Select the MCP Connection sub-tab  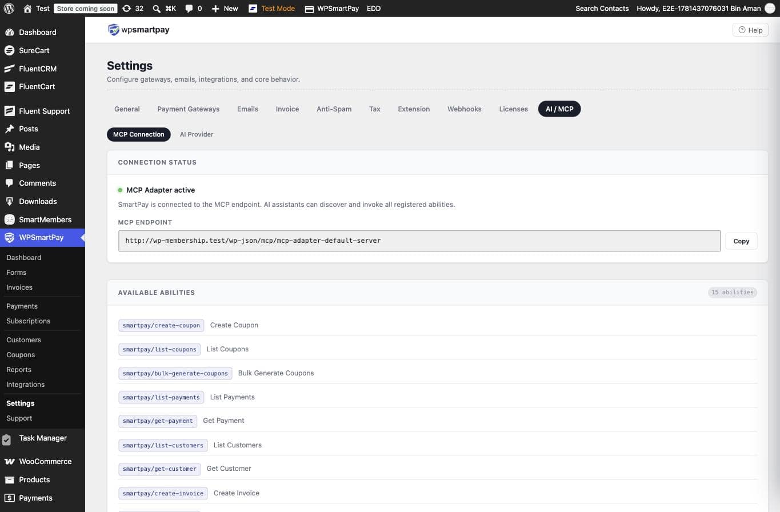pos(139,134)
